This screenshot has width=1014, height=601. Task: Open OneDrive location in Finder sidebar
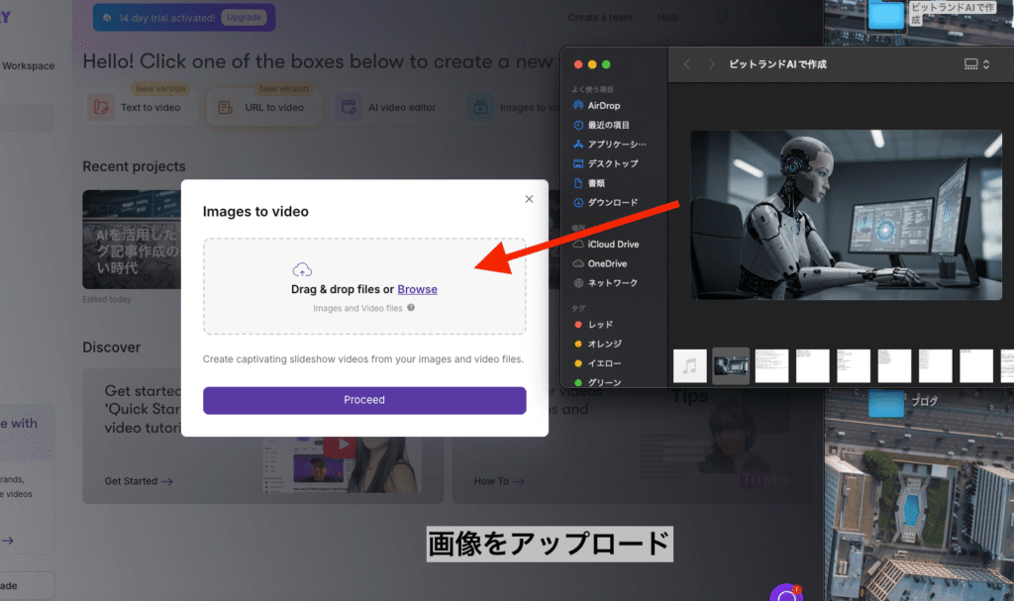point(606,263)
